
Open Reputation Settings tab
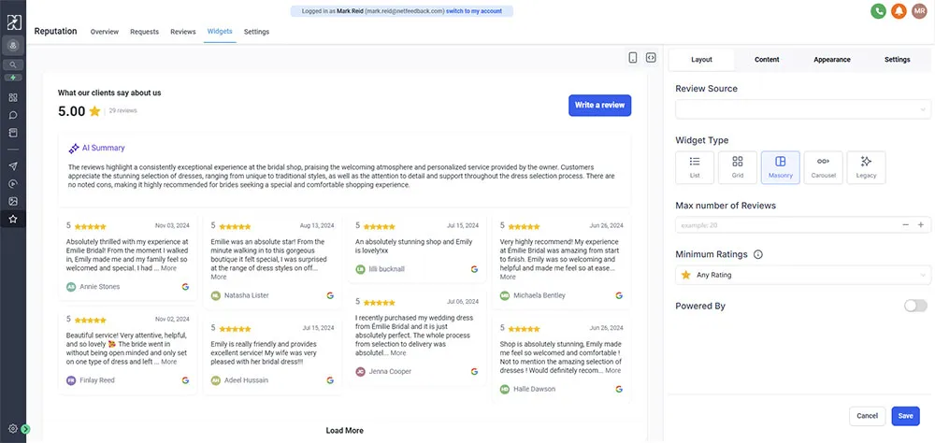pos(256,32)
